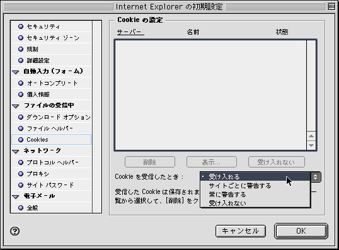This screenshot has height=250, width=339.
Task: Click the disabled 削除 button
Action: [x=150, y=162]
